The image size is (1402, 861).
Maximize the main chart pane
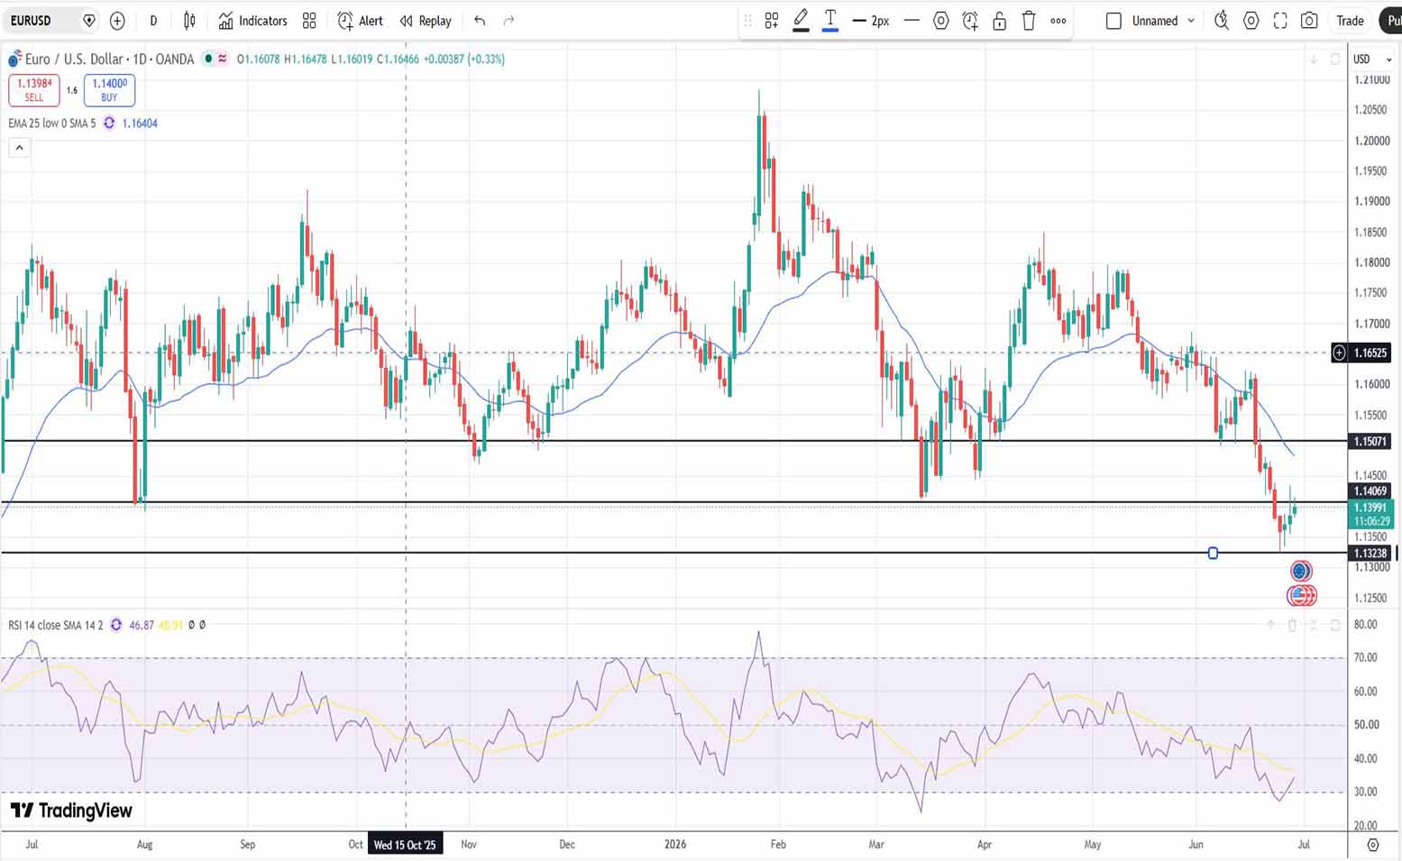pos(1335,59)
